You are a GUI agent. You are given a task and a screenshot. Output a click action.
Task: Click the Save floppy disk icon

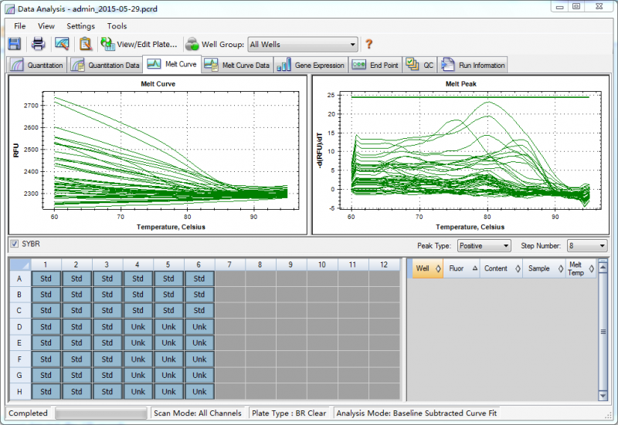pos(14,44)
